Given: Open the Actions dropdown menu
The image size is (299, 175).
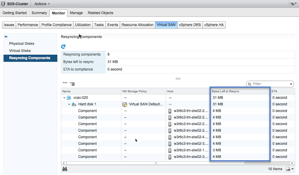Looking at the screenshot, I should [42, 4].
